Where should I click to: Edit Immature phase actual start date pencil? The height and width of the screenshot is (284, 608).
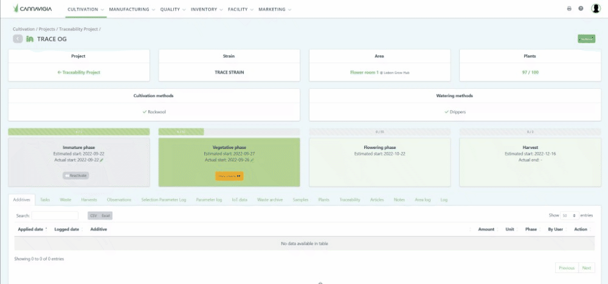point(102,159)
